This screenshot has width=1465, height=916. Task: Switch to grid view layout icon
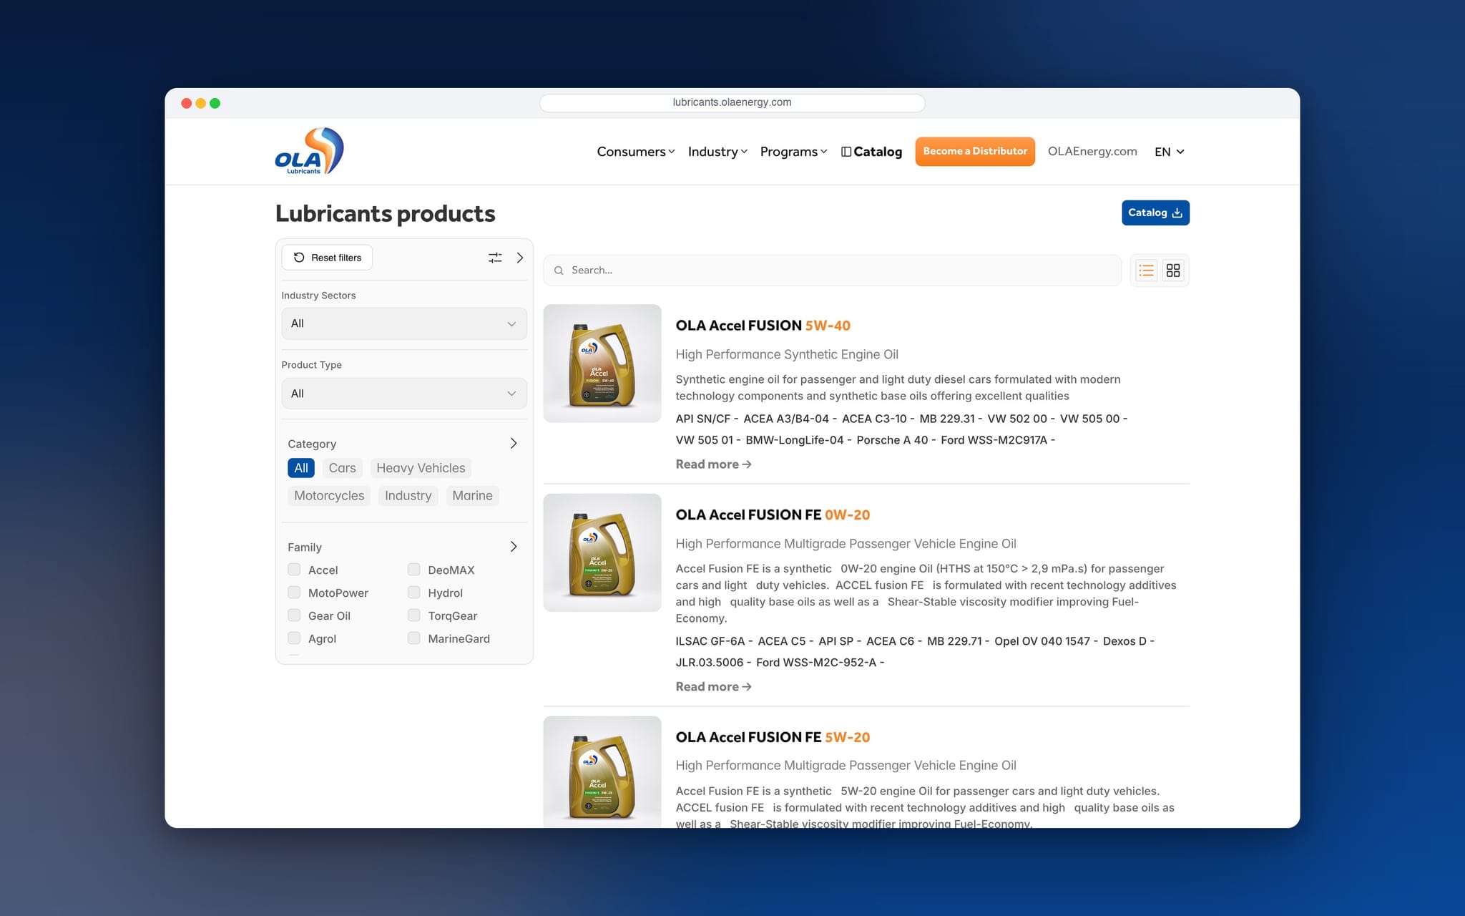click(x=1173, y=271)
